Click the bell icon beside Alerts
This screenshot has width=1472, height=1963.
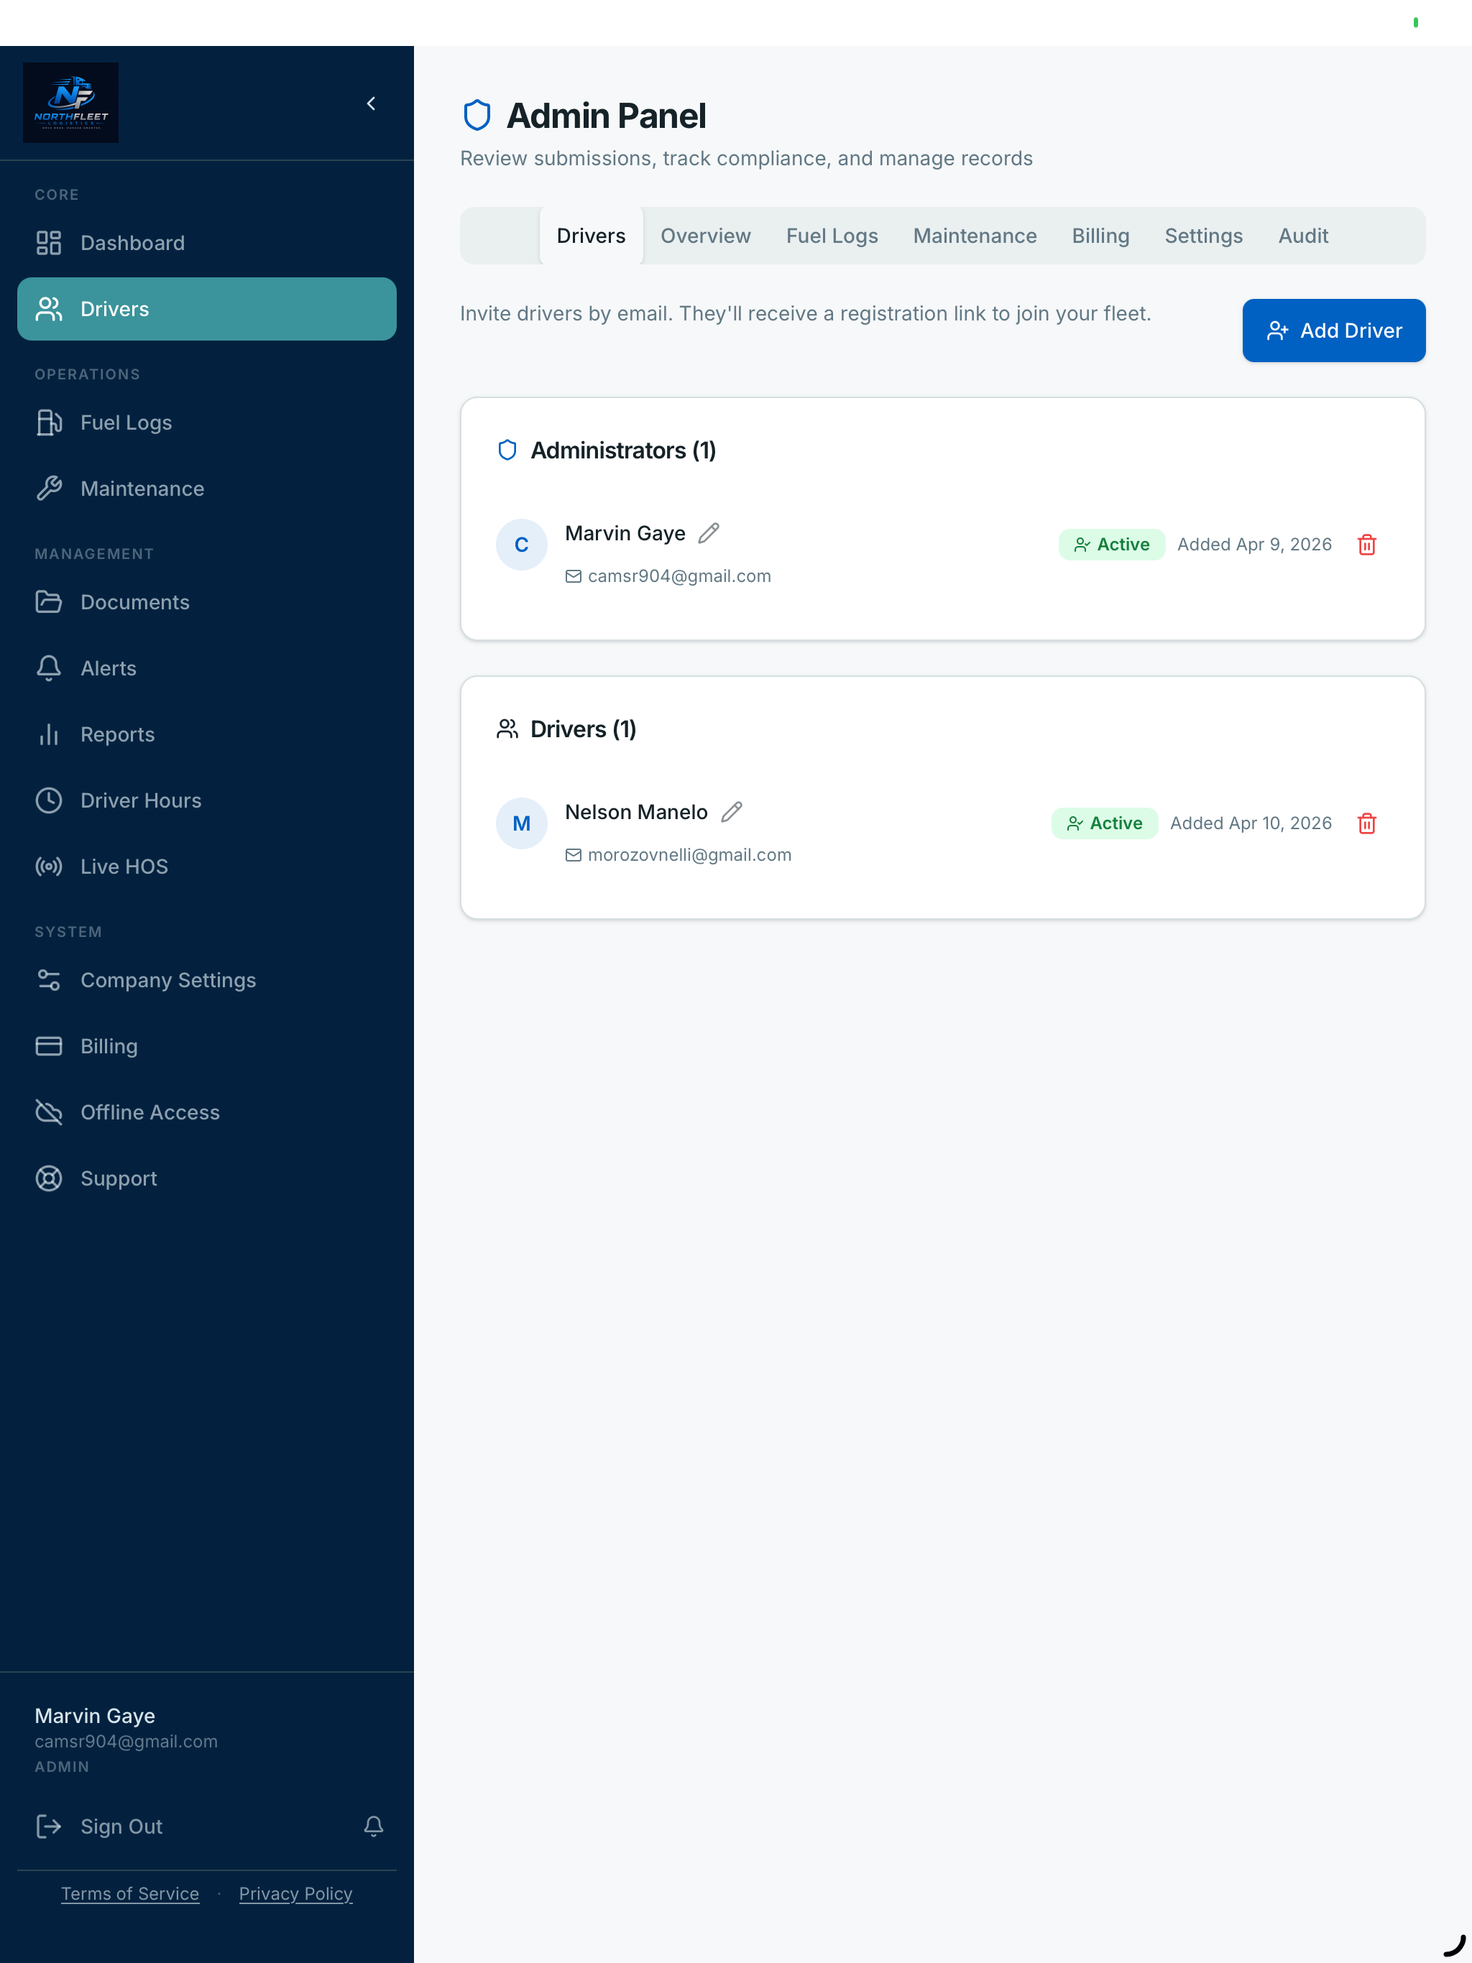49,668
